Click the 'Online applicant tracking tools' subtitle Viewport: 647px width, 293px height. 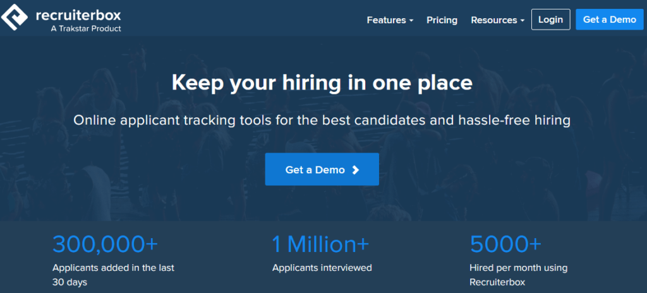[322, 120]
